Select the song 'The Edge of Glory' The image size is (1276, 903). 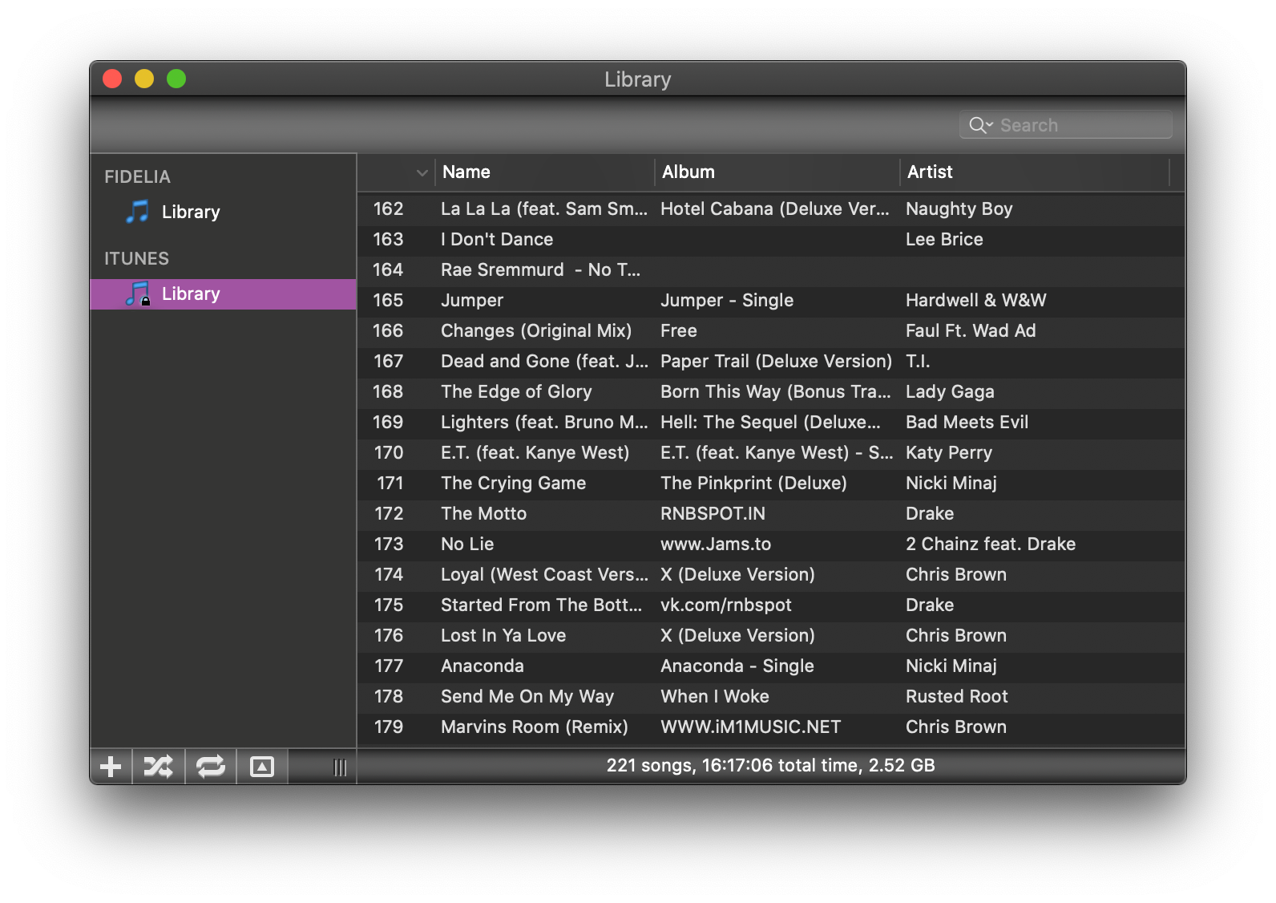coord(516,391)
